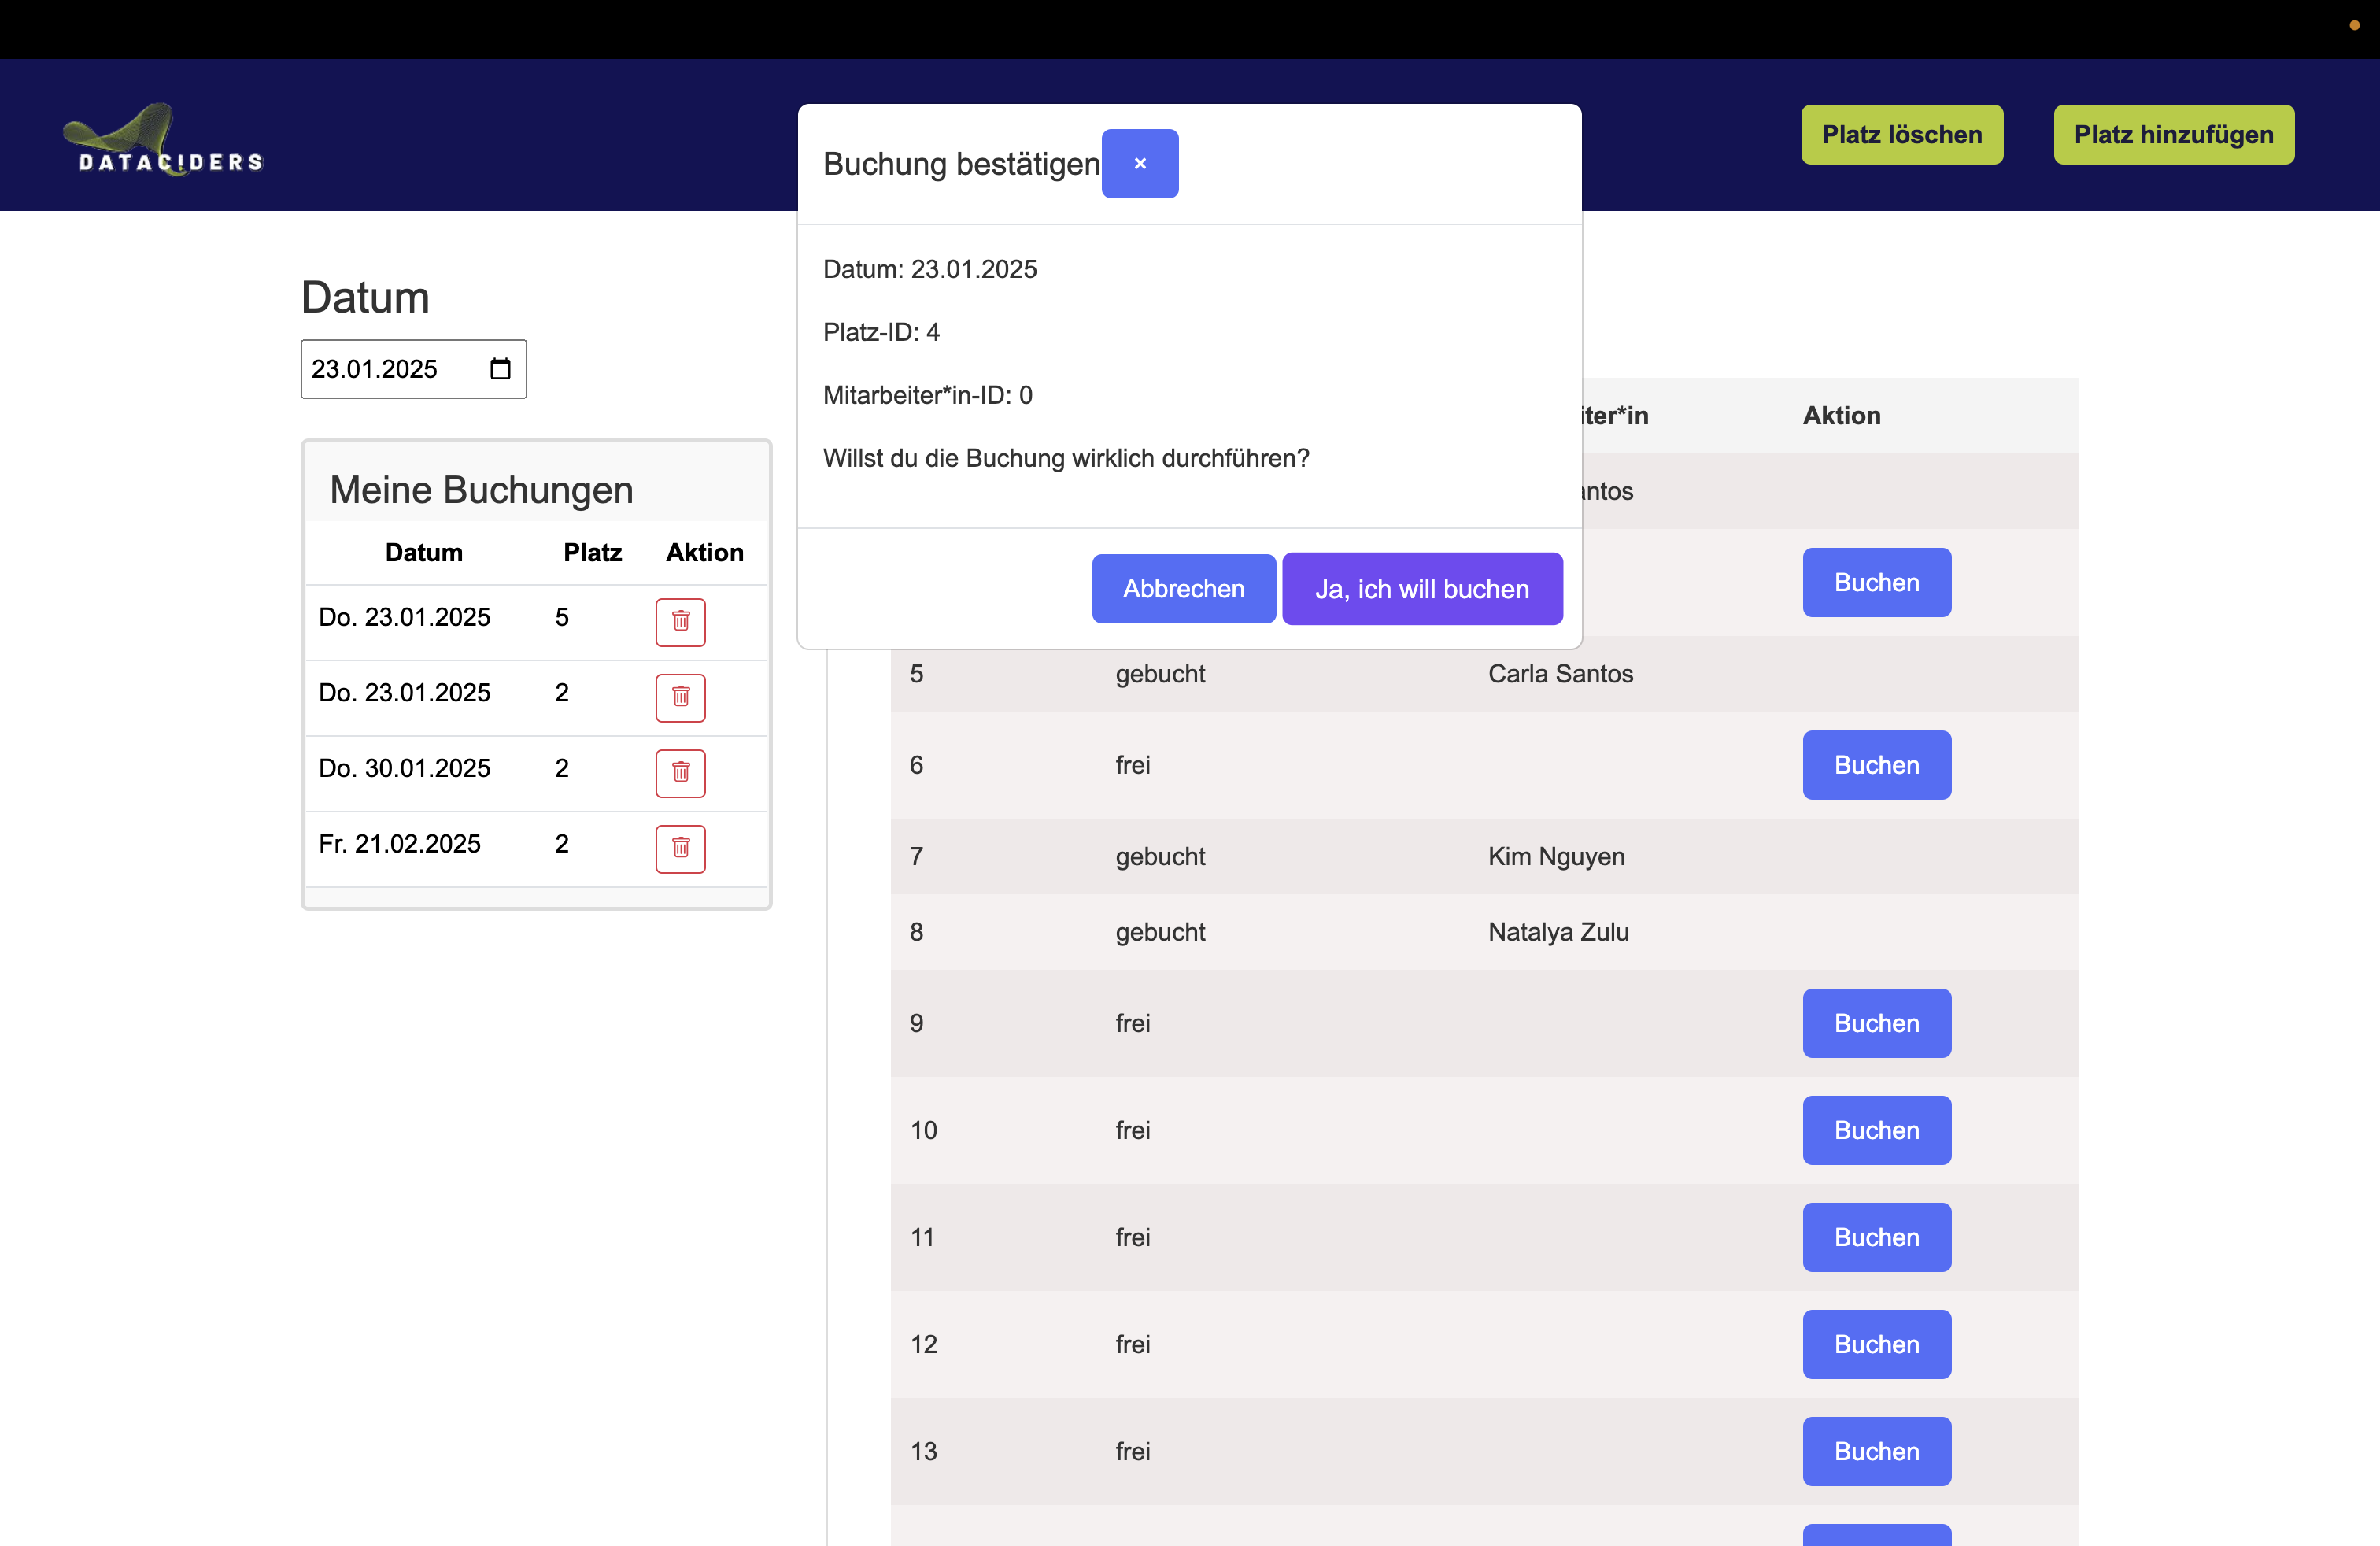Click the Platz hinzufügen button
This screenshot has width=2380, height=1546.
(2174, 134)
